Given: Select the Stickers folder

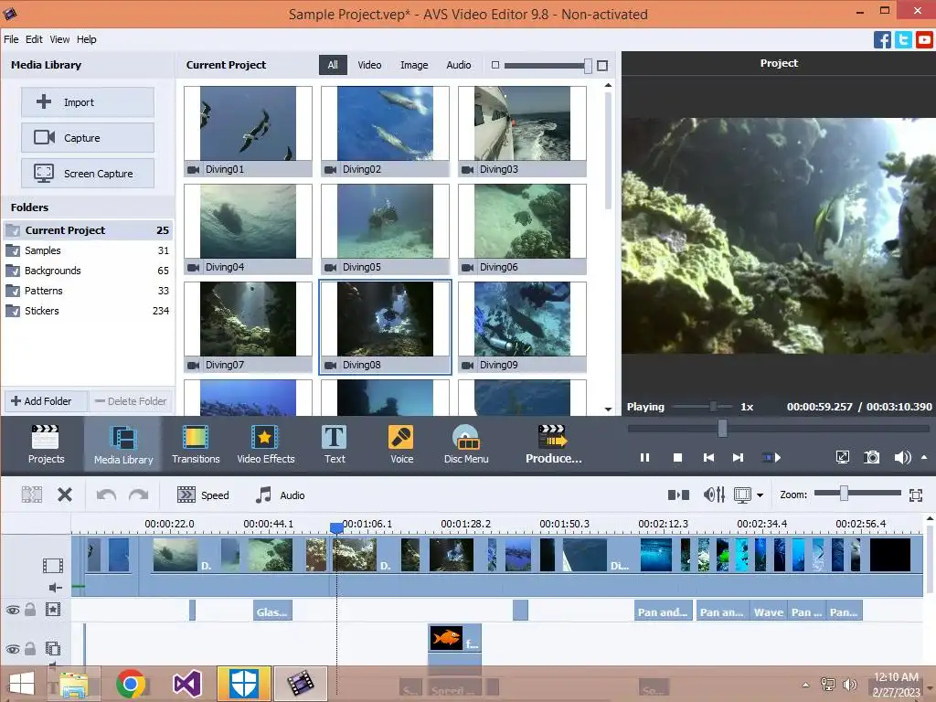Looking at the screenshot, I should [88, 311].
